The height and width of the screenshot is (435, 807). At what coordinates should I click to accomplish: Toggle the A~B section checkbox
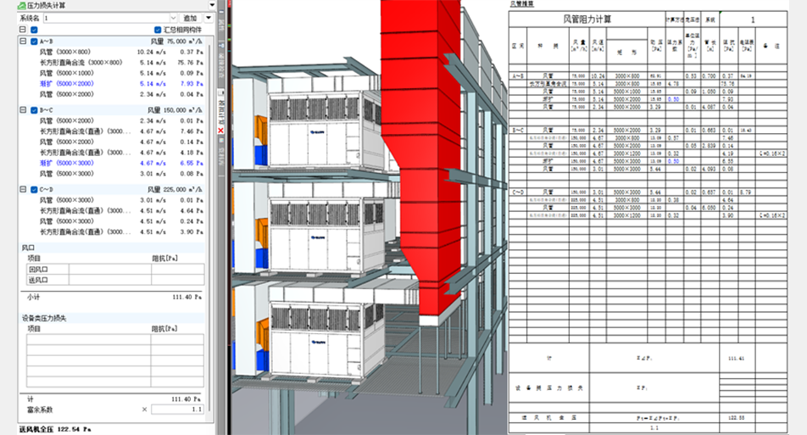pos(34,41)
